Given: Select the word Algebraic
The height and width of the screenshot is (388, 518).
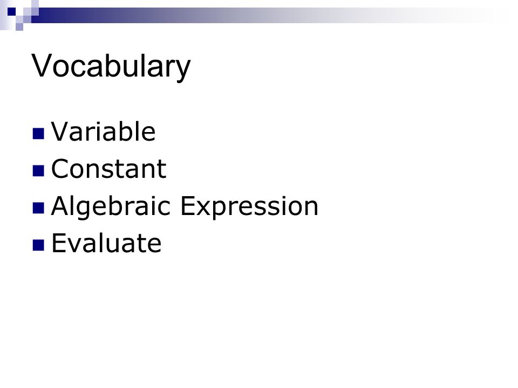Looking at the screenshot, I should [111, 206].
